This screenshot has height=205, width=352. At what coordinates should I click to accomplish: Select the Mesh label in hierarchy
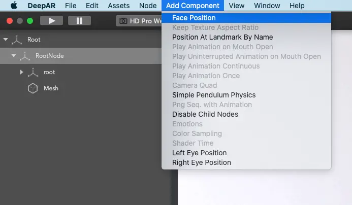click(51, 88)
